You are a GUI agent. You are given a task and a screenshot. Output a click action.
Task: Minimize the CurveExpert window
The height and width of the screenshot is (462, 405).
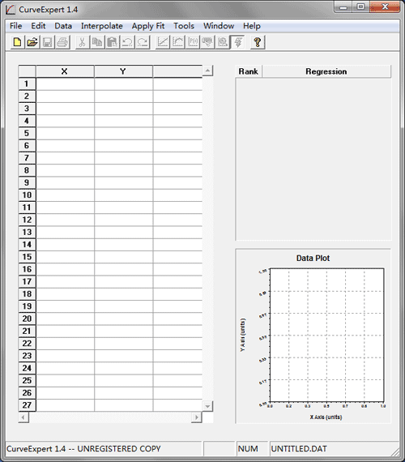point(343,7)
